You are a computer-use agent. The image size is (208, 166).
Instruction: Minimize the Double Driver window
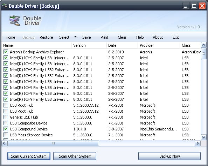[x=186, y=6]
